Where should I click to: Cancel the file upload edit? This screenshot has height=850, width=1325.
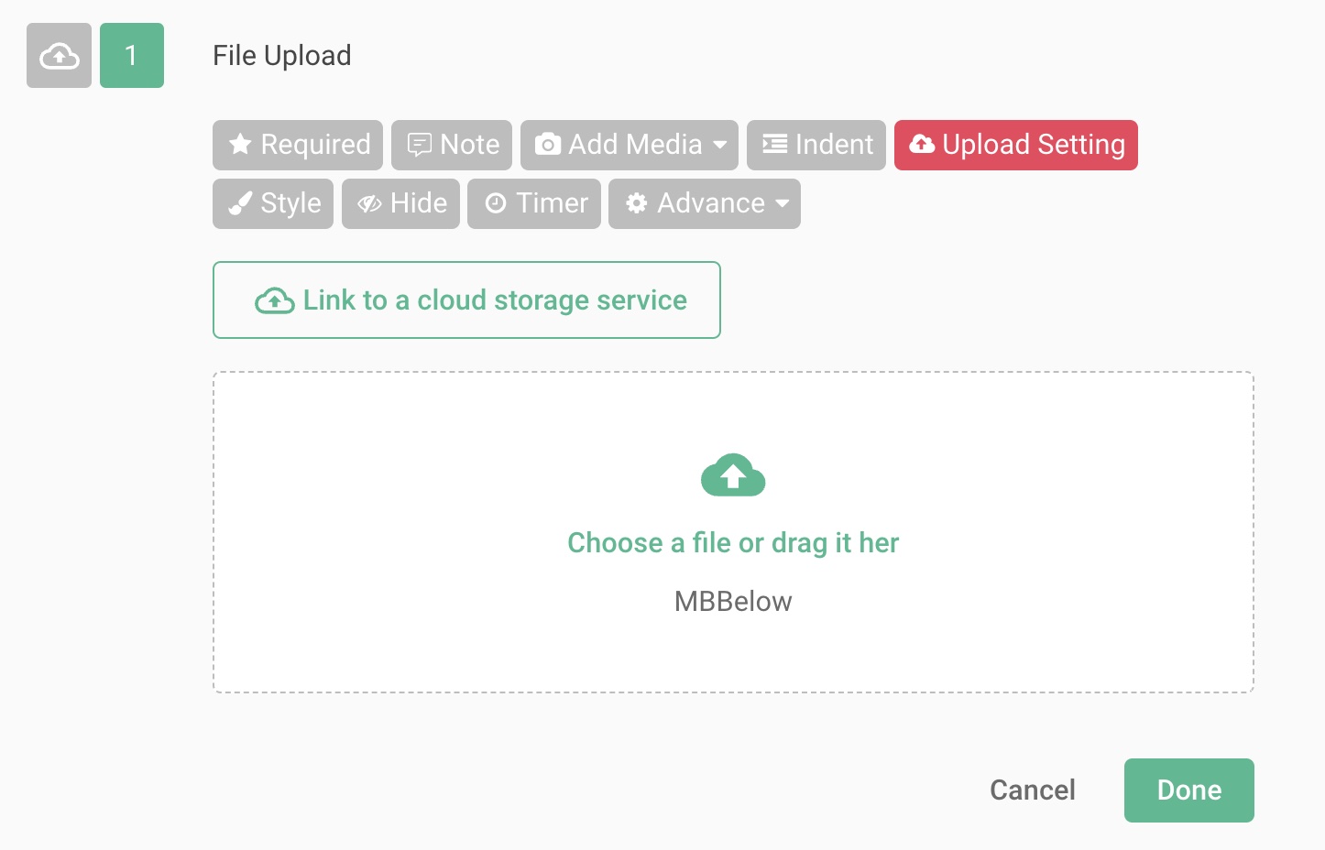click(1032, 790)
